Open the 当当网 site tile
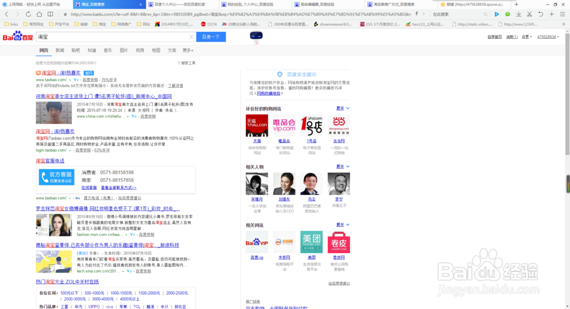Image resolution: width=570 pixels, height=309 pixels. pos(339,125)
